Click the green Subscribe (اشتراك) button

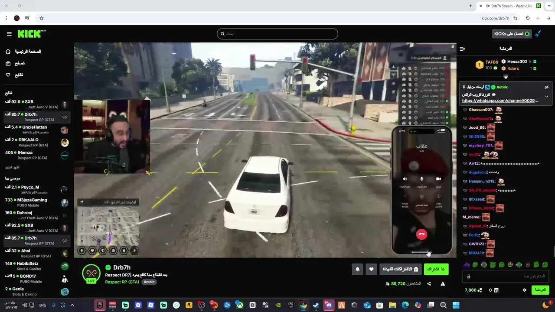[x=436, y=269]
